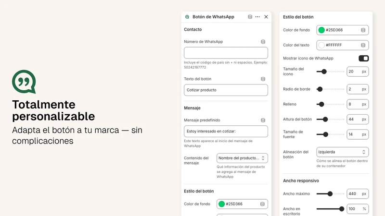Click dynamic source icon for Texto del botón

coord(263,79)
